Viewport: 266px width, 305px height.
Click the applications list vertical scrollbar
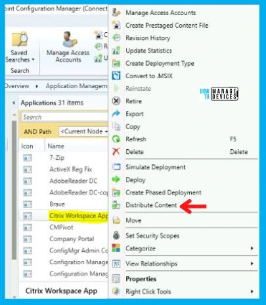pos(14,189)
